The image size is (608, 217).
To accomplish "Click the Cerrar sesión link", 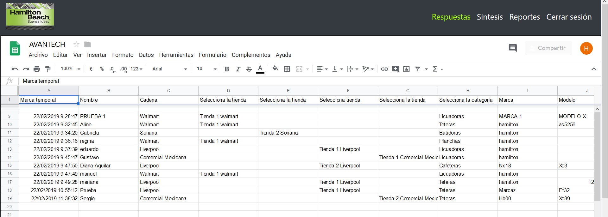I will pyautogui.click(x=569, y=17).
